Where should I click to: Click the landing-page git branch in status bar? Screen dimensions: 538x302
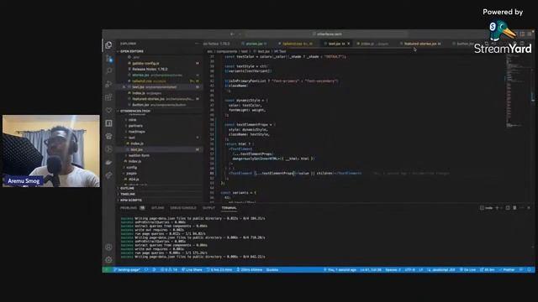127,270
